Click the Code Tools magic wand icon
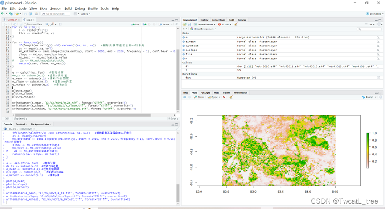This screenshot has width=385, height=209. (52, 25)
